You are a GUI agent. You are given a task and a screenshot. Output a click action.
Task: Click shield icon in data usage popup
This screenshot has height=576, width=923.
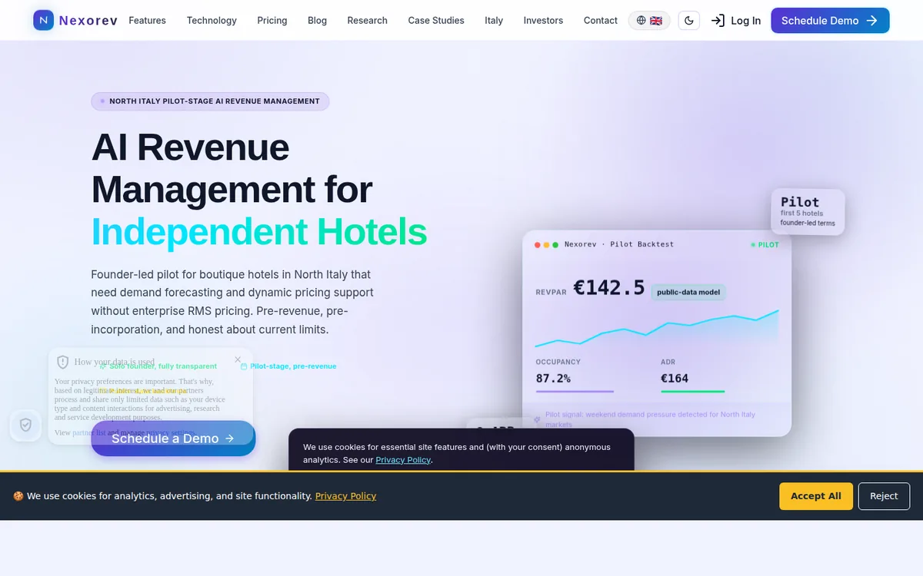click(x=63, y=362)
